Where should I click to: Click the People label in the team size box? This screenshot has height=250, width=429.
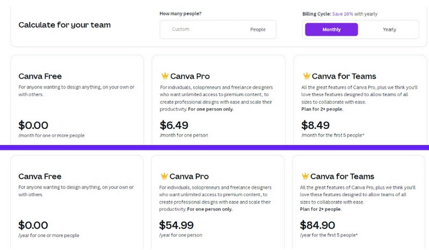tap(258, 30)
